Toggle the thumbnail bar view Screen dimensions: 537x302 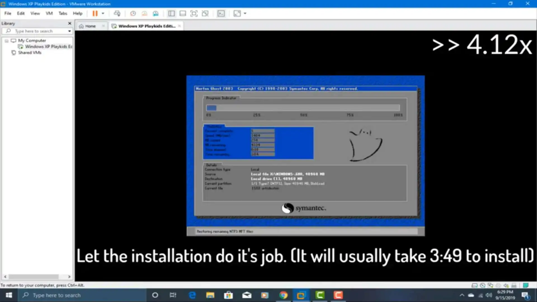coord(183,13)
